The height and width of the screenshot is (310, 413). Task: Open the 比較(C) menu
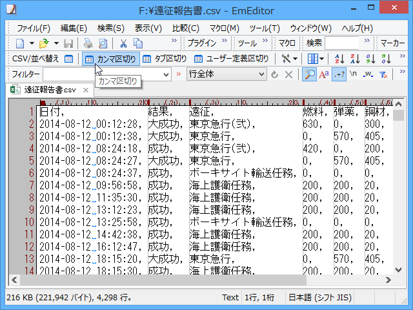point(186,28)
